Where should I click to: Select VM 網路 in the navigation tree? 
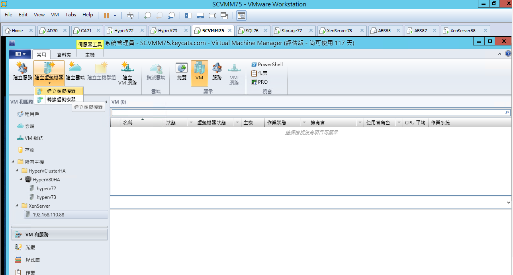30,138
